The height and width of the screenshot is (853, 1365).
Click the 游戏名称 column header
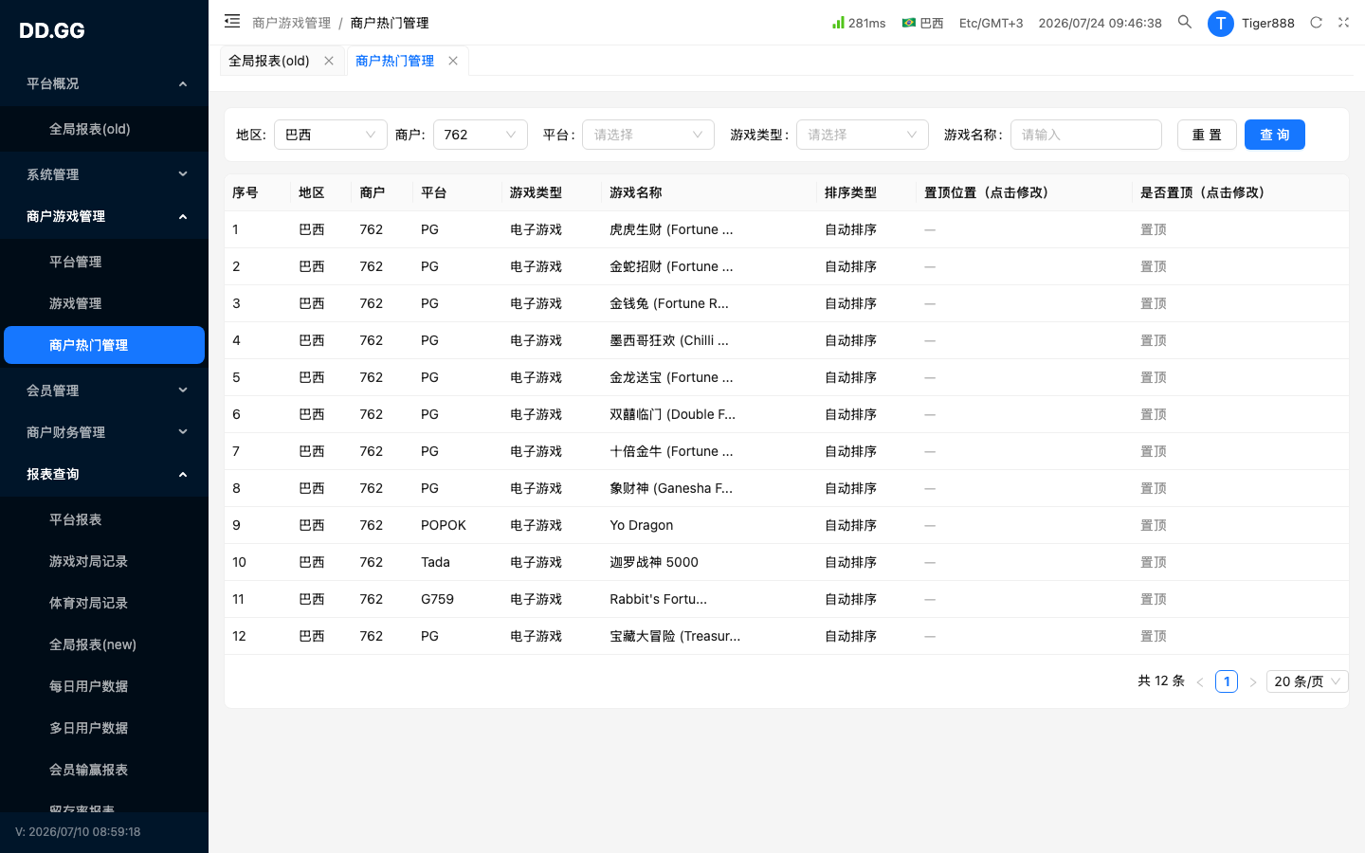click(636, 192)
